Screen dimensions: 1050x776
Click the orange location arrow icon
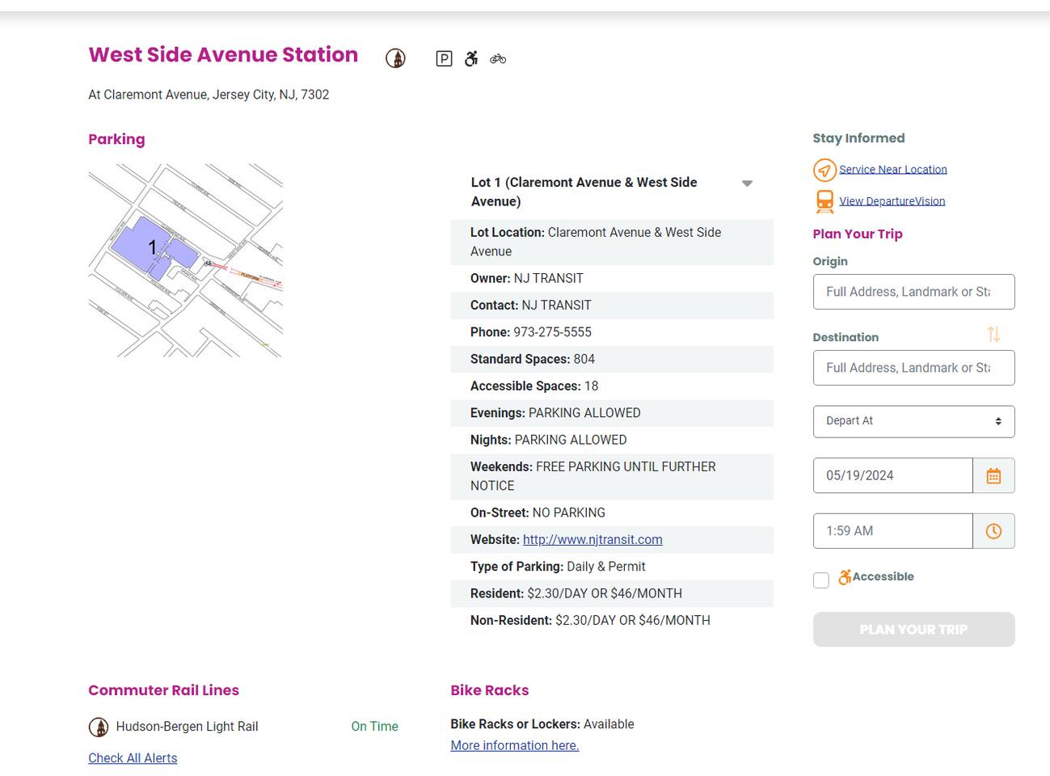pos(824,170)
